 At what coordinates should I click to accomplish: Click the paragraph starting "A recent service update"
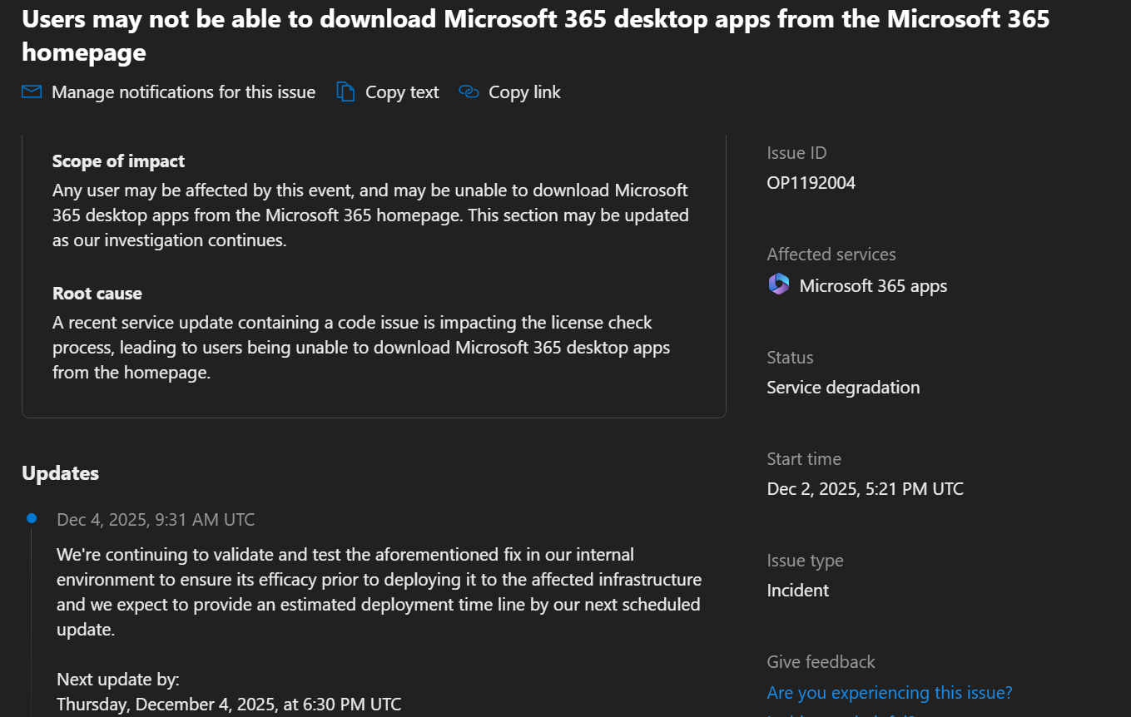[361, 348]
